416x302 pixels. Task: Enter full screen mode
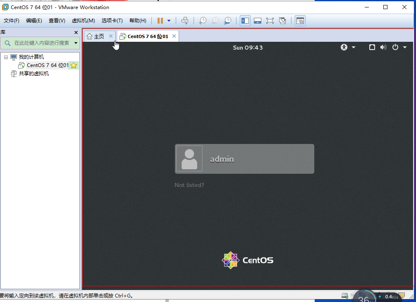tap(270, 21)
